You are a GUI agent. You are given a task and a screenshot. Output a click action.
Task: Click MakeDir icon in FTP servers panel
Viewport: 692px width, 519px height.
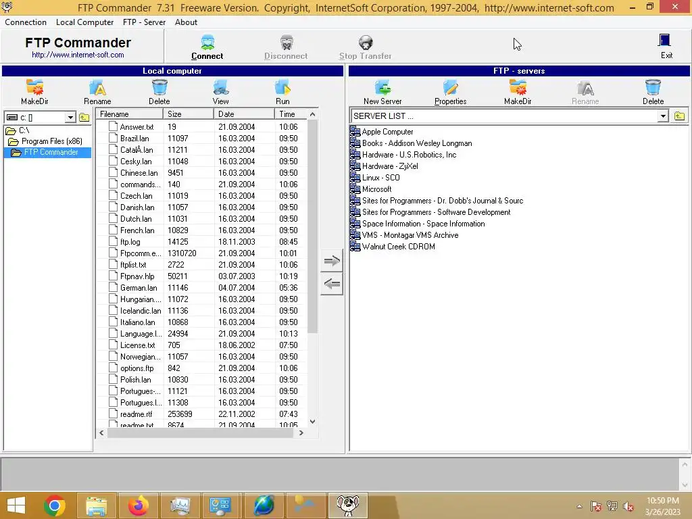point(518,87)
